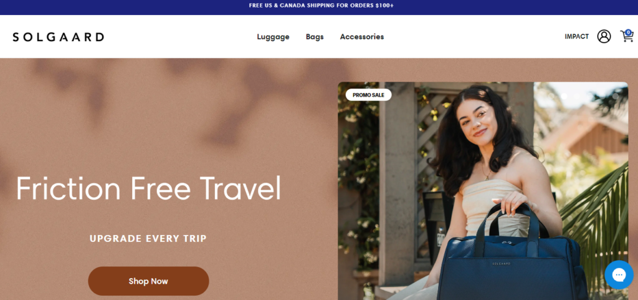Go to the IMPACT page
Image resolution: width=638 pixels, height=300 pixels.
(576, 37)
